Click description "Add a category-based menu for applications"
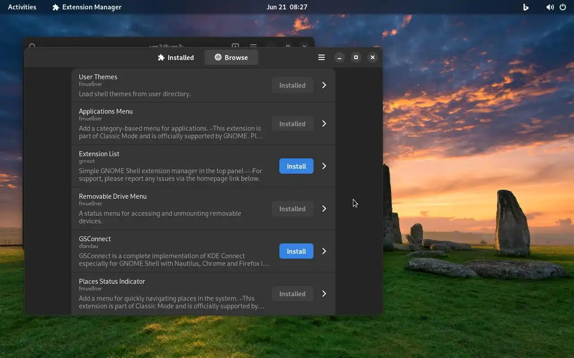The width and height of the screenshot is (574, 358). click(x=171, y=132)
